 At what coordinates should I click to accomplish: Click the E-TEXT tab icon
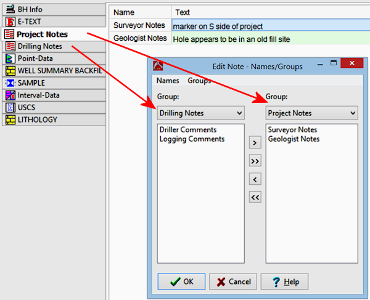[x=10, y=22]
